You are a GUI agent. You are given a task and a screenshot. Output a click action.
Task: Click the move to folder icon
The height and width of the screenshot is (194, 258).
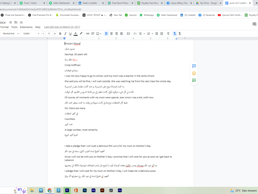[16, 22]
